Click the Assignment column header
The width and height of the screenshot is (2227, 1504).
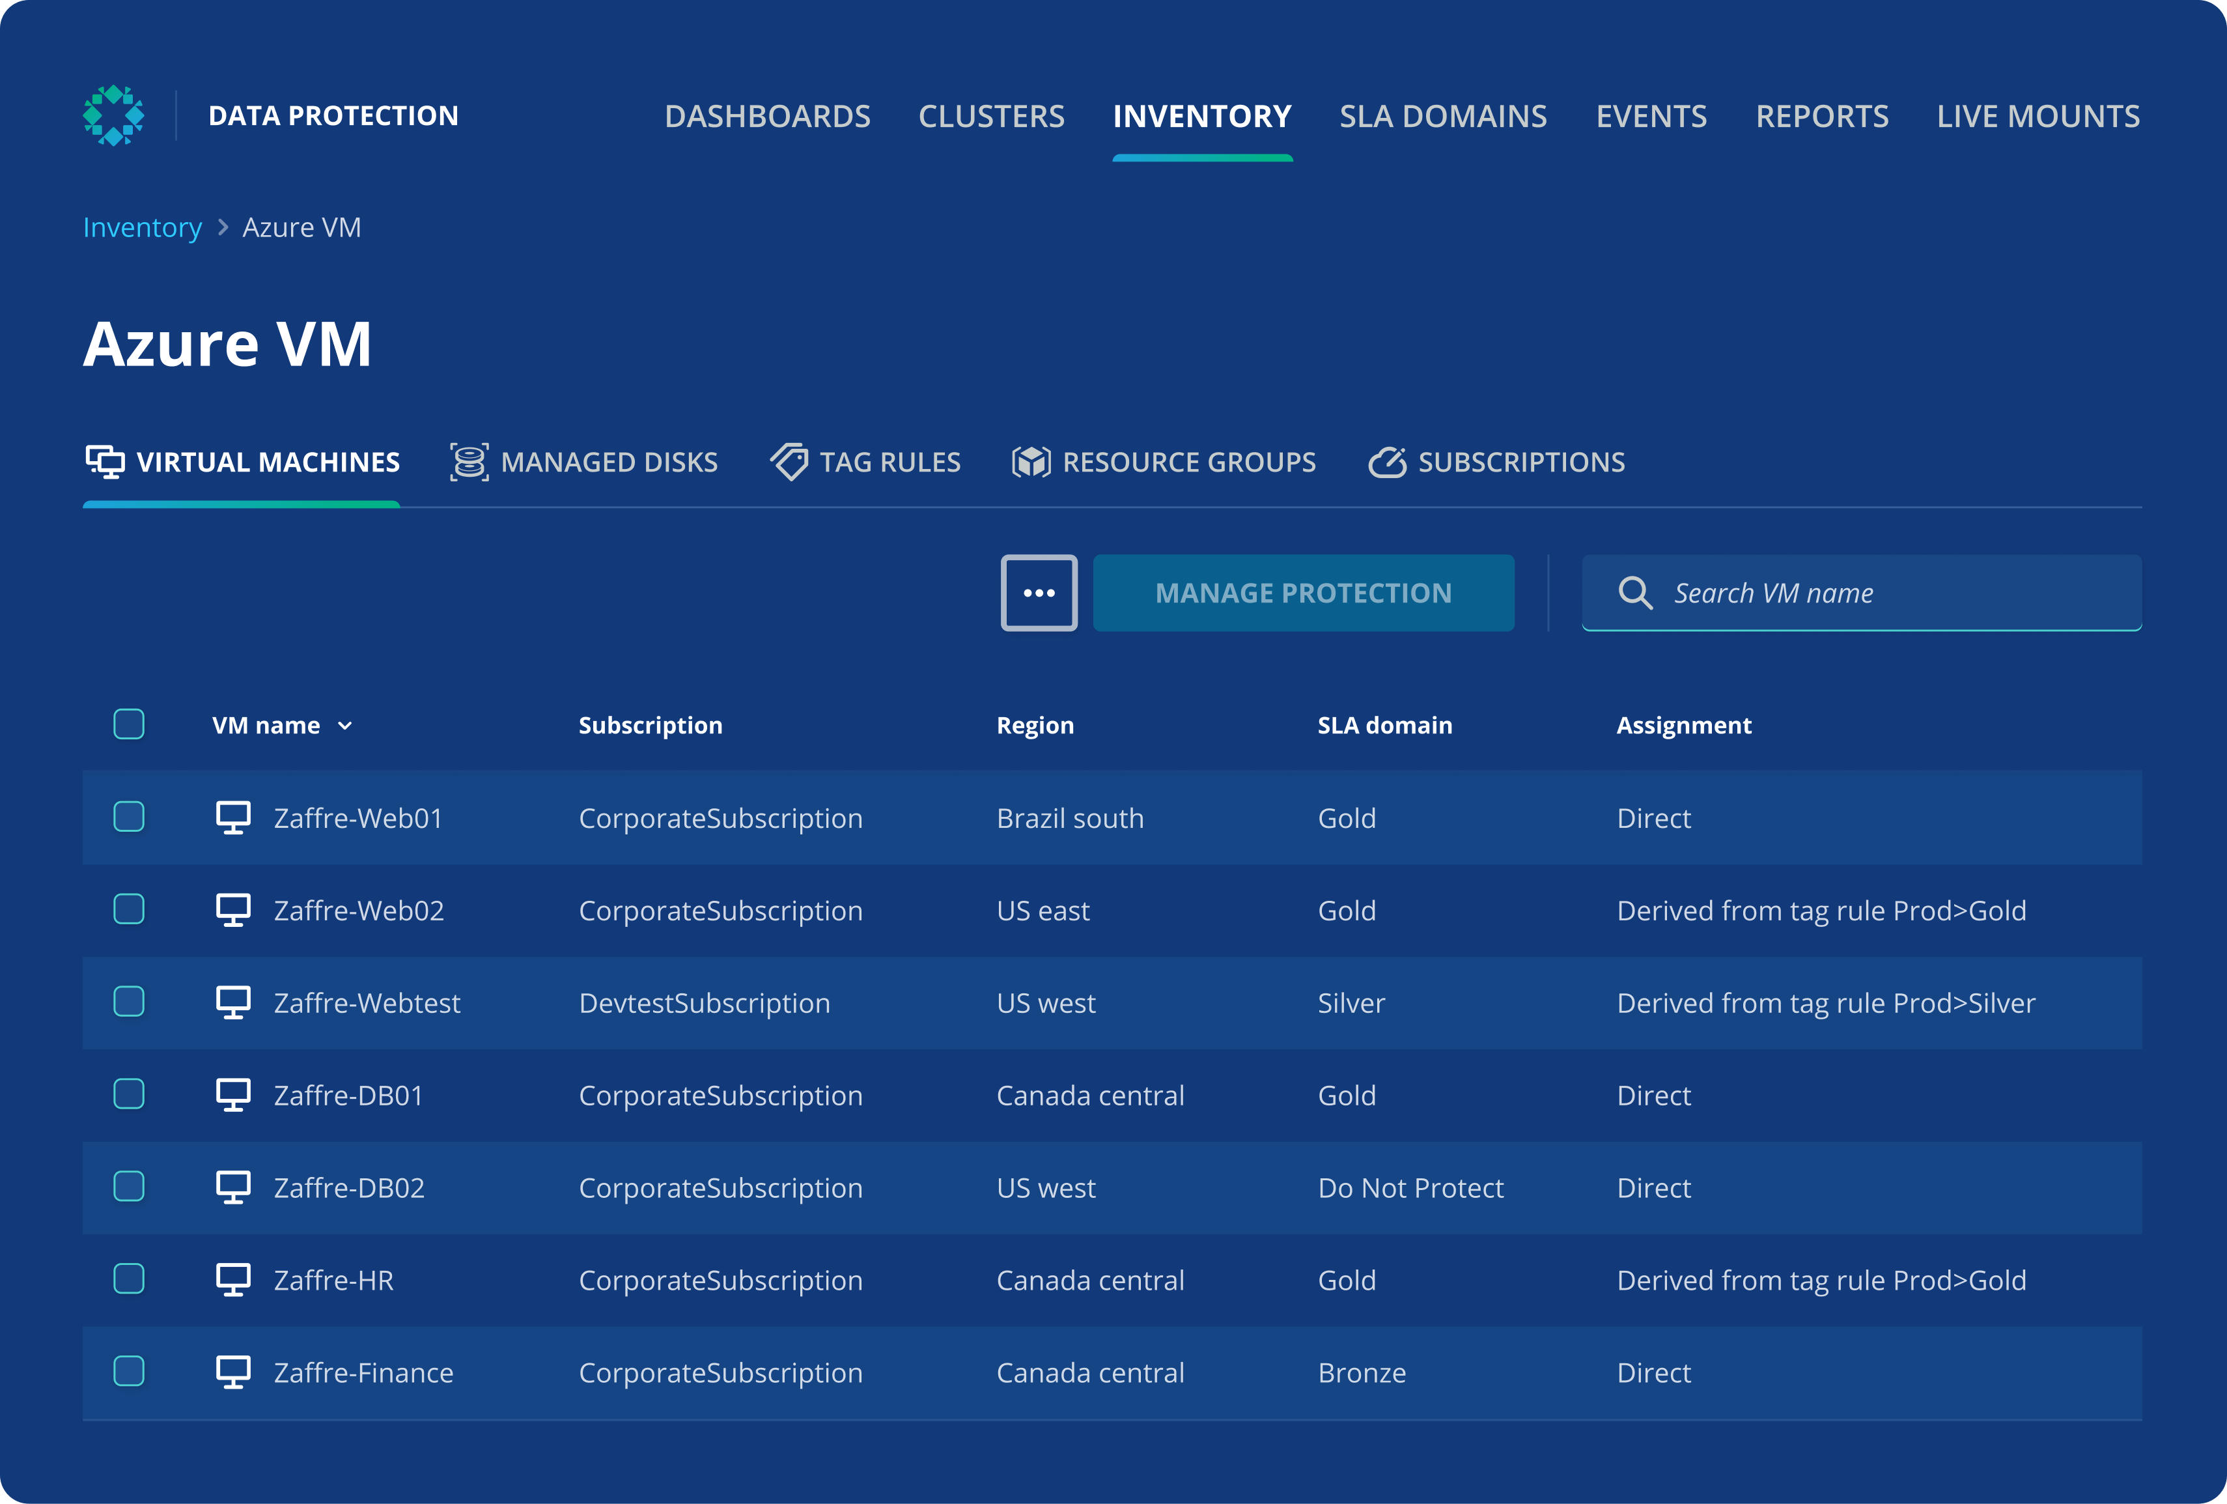(x=1684, y=726)
